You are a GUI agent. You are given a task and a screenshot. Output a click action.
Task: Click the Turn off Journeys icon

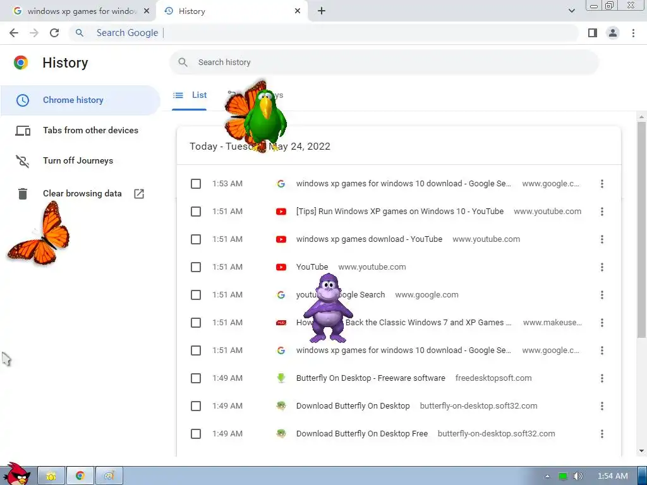(23, 161)
